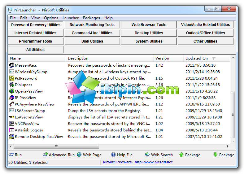Click the vertical scrollbar down arrow
The width and height of the screenshot is (244, 174).
(x=233, y=141)
